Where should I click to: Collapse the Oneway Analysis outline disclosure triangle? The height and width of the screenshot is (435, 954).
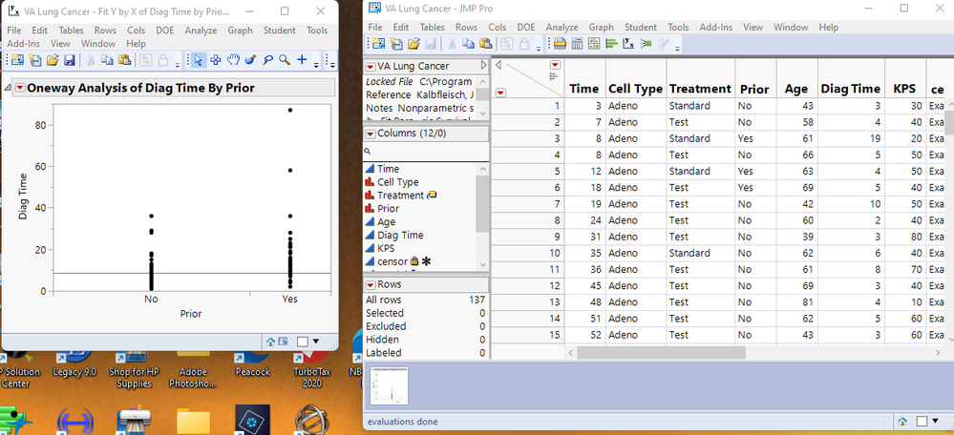click(x=8, y=88)
